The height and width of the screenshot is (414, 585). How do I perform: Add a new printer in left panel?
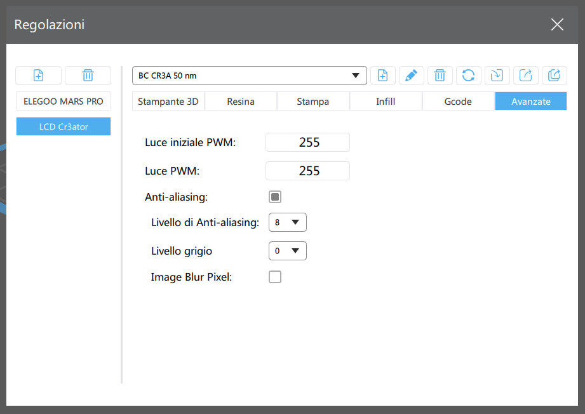(38, 76)
